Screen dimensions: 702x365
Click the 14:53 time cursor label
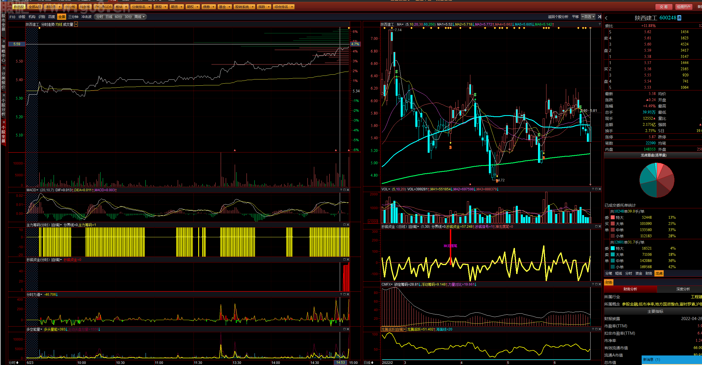[341, 362]
